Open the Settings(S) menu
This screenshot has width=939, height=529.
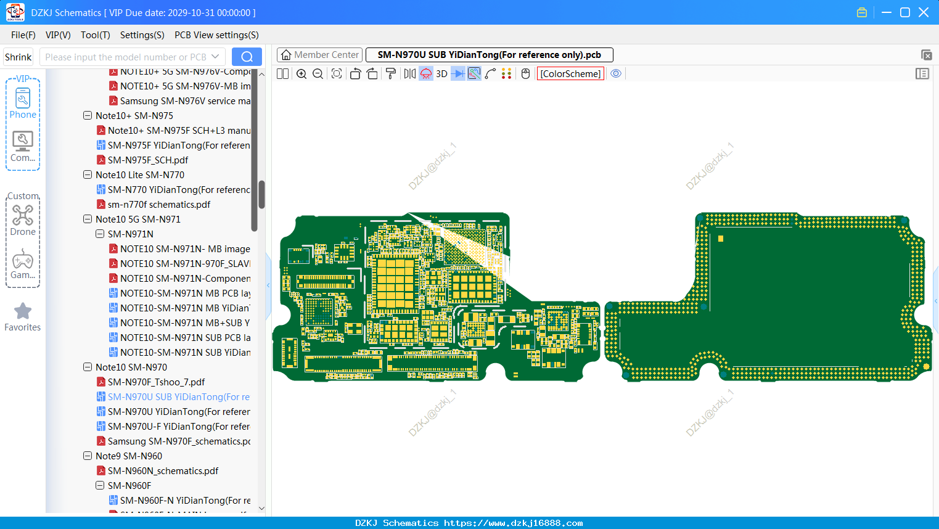tap(142, 35)
